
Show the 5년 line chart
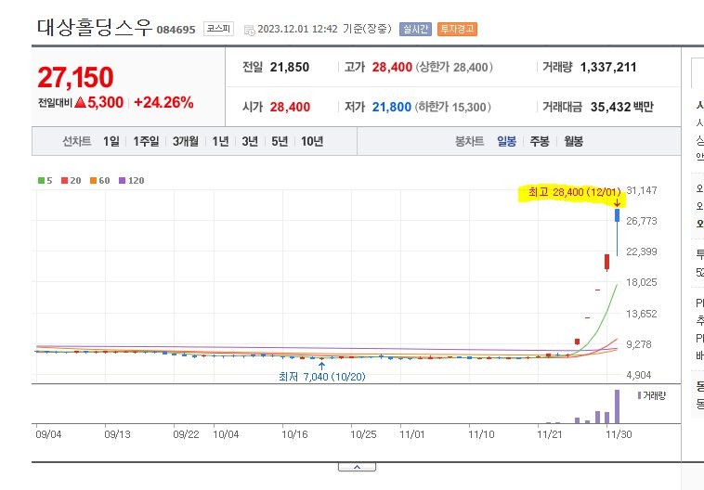(280, 141)
